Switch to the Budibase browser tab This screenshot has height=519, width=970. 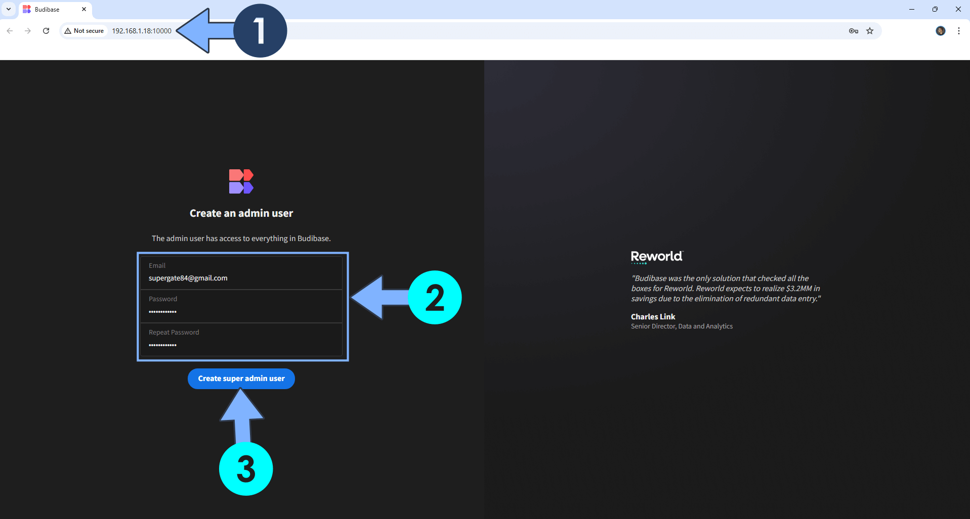coord(55,10)
